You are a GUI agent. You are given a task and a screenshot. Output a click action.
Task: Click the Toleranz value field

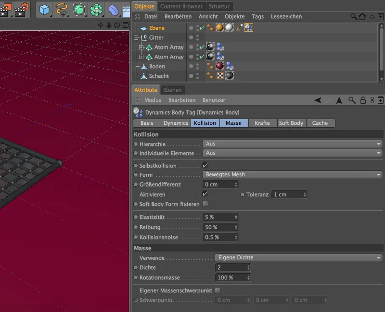(x=289, y=194)
